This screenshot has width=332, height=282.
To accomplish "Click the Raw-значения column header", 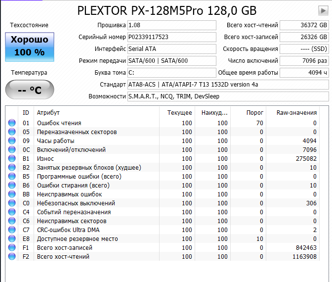I will pyautogui.click(x=296, y=113).
